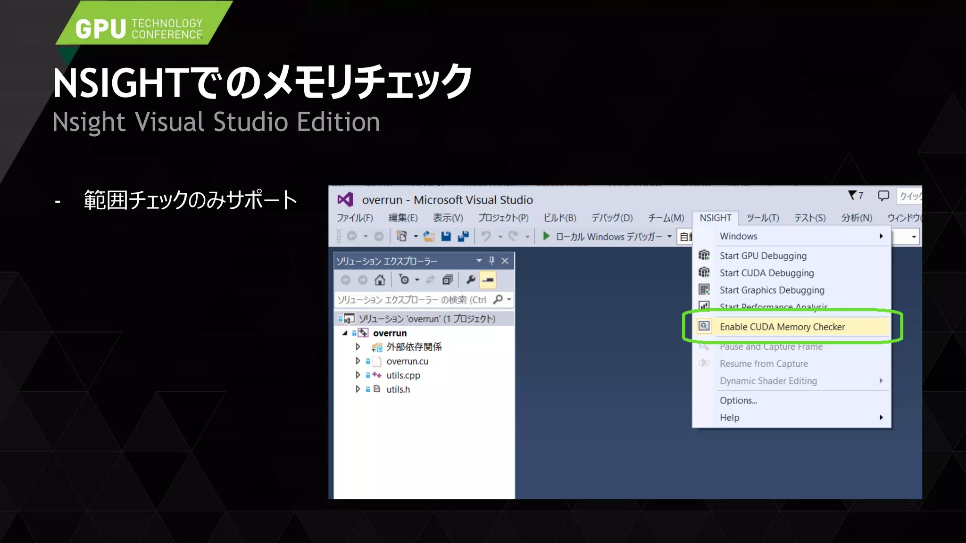Image resolution: width=966 pixels, height=543 pixels.
Task: Open the ファイル(F) menu
Action: click(355, 218)
